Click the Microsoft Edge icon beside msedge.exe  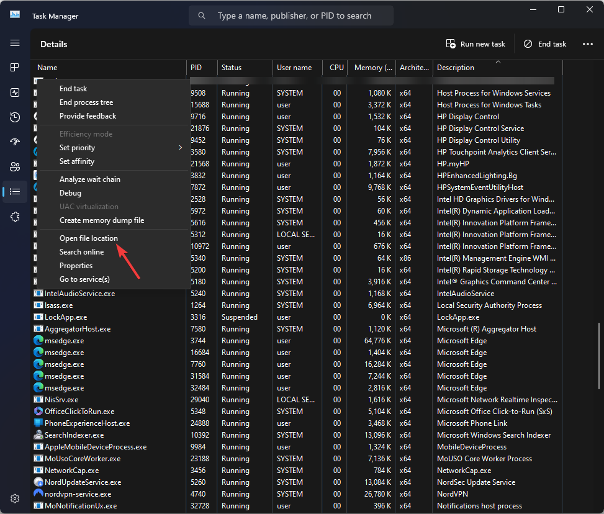[x=38, y=340]
